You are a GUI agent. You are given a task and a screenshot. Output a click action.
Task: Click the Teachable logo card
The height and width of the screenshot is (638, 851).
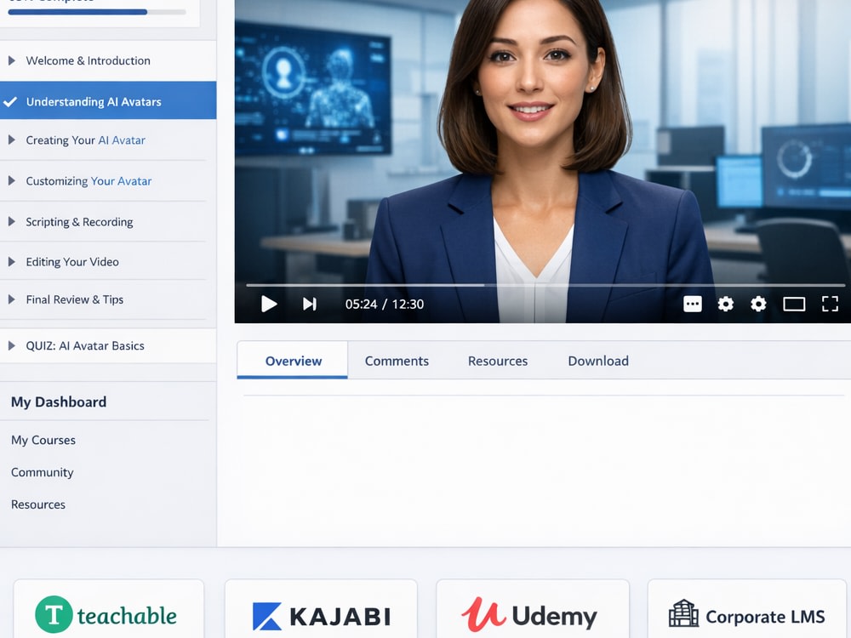tap(109, 609)
